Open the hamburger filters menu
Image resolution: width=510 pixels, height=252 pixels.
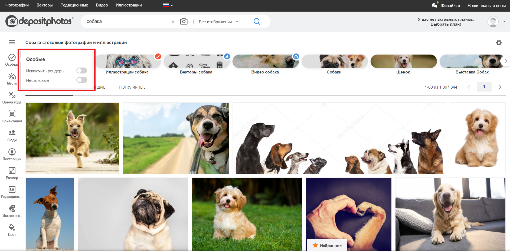(x=12, y=42)
